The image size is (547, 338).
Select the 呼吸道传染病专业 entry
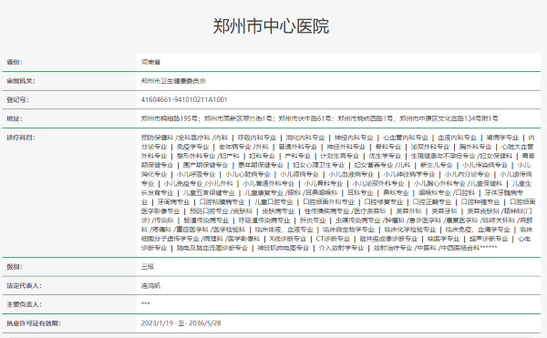(264, 220)
